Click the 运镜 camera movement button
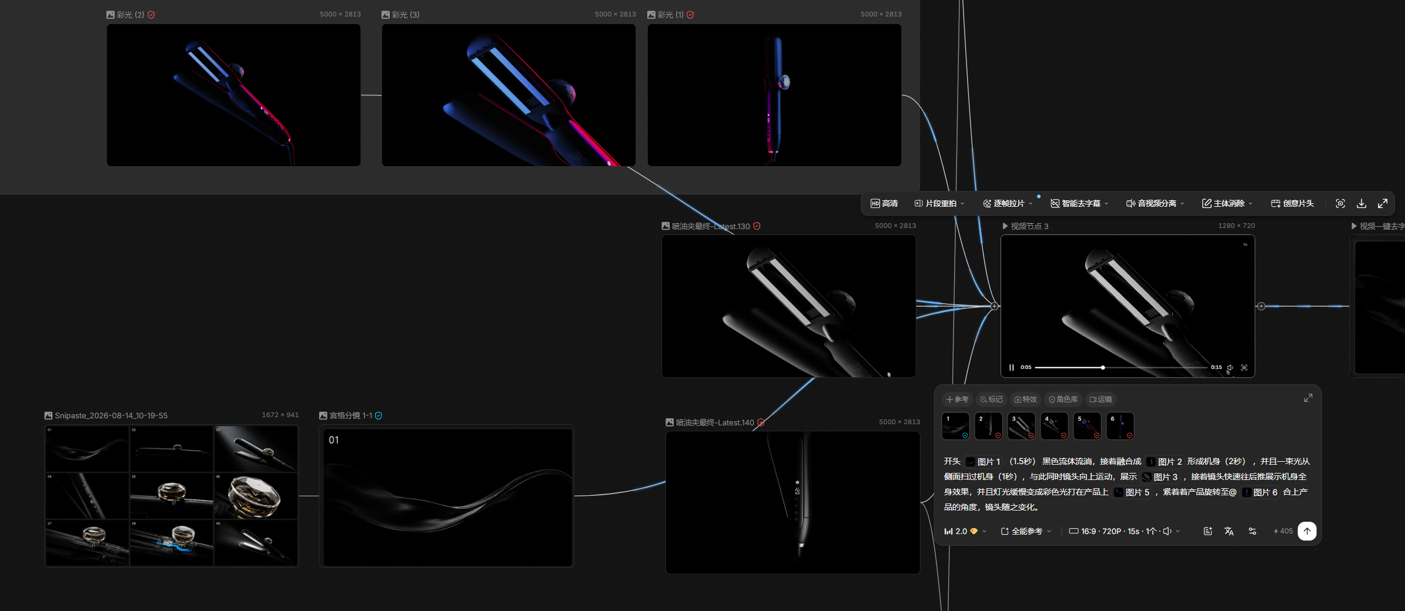 [1100, 399]
